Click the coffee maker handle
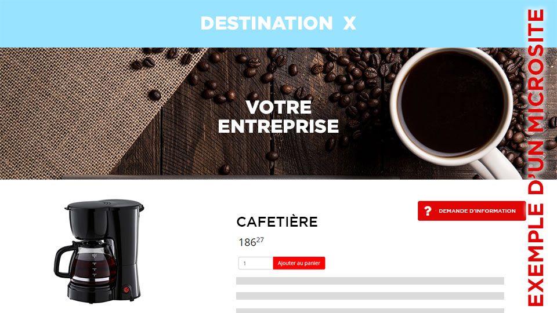The height and width of the screenshot is (313, 557). [x=62, y=261]
